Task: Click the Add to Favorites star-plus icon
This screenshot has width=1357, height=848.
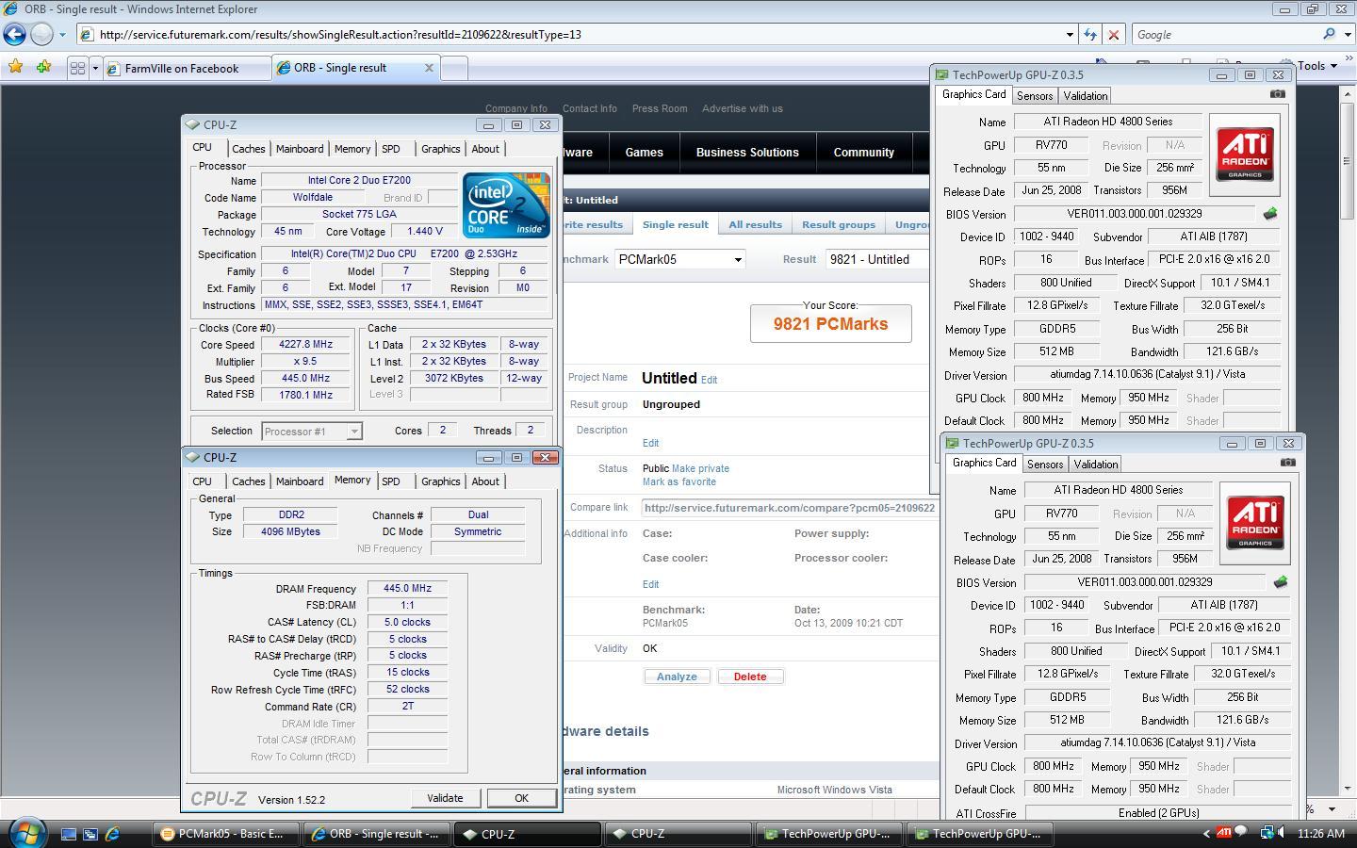Action: [x=43, y=67]
